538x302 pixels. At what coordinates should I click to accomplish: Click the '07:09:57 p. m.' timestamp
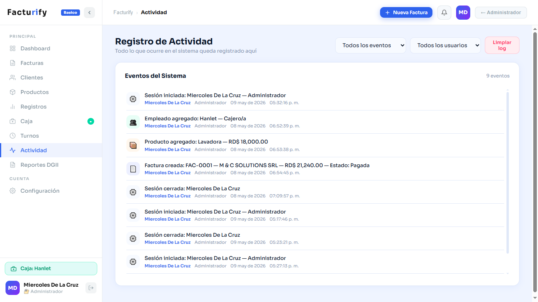coord(285,196)
